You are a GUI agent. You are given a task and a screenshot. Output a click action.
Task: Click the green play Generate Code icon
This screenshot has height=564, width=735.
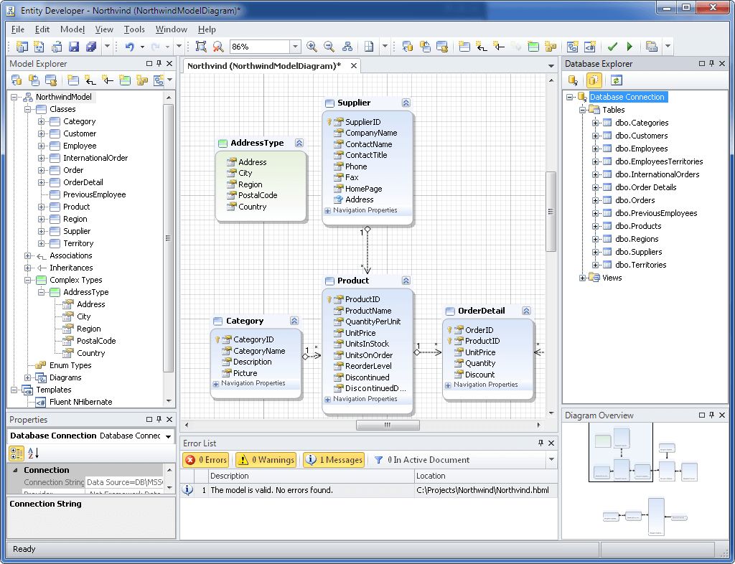[629, 47]
